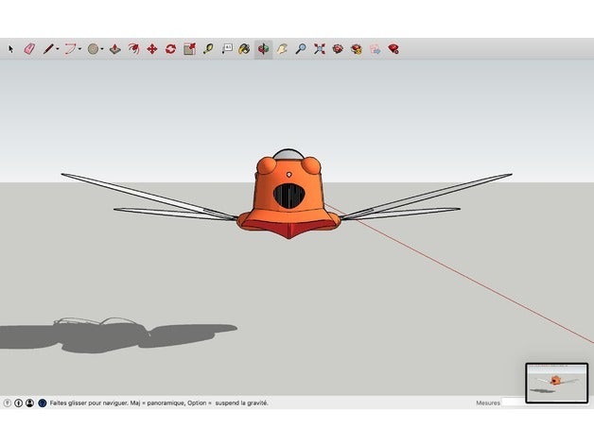Image resolution: width=594 pixels, height=446 pixels.
Task: Activate the Orbit tool
Action: (263, 48)
